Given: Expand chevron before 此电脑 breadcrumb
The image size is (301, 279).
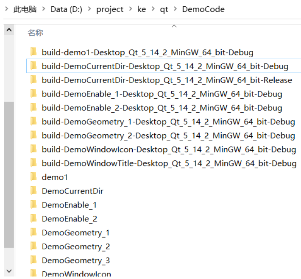Looking at the screenshot, I should click(x=6, y=8).
